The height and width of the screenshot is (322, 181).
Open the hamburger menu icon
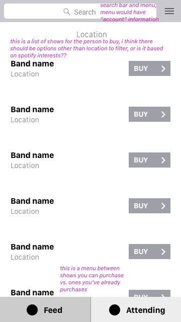pyautogui.click(x=169, y=11)
